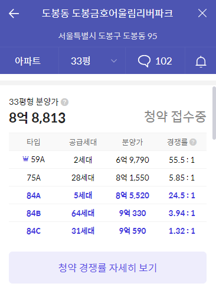Click the price 8억 8,813

(x=37, y=118)
